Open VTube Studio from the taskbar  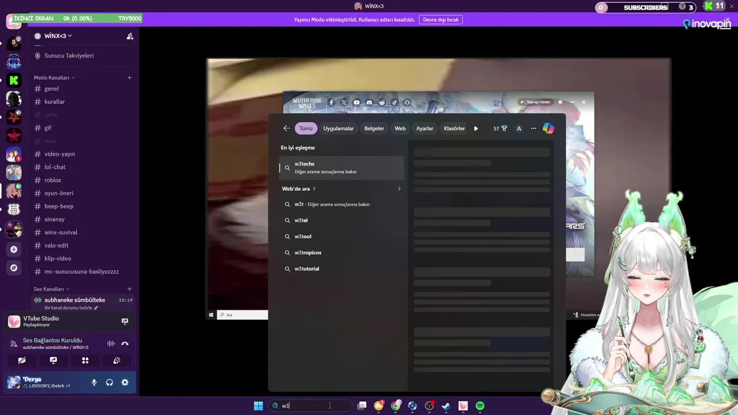(x=463, y=406)
